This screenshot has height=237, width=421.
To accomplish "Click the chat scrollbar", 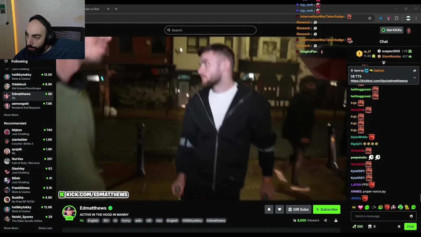I will [420, 197].
